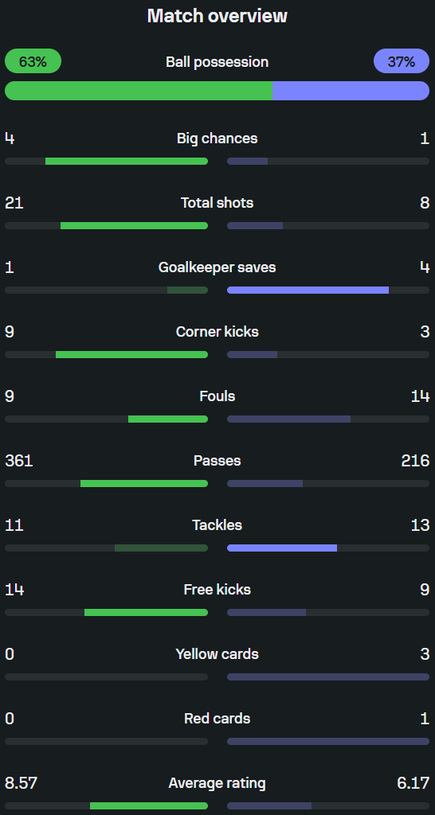This screenshot has width=435, height=815.
Task: Click the Fouls stat label
Action: [x=217, y=396]
